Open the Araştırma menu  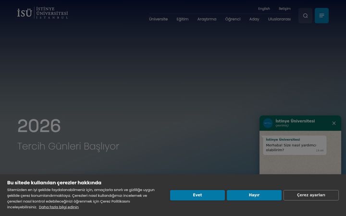click(x=207, y=19)
